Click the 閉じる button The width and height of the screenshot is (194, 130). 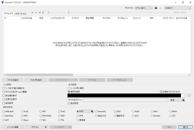pyautogui.click(x=186, y=127)
